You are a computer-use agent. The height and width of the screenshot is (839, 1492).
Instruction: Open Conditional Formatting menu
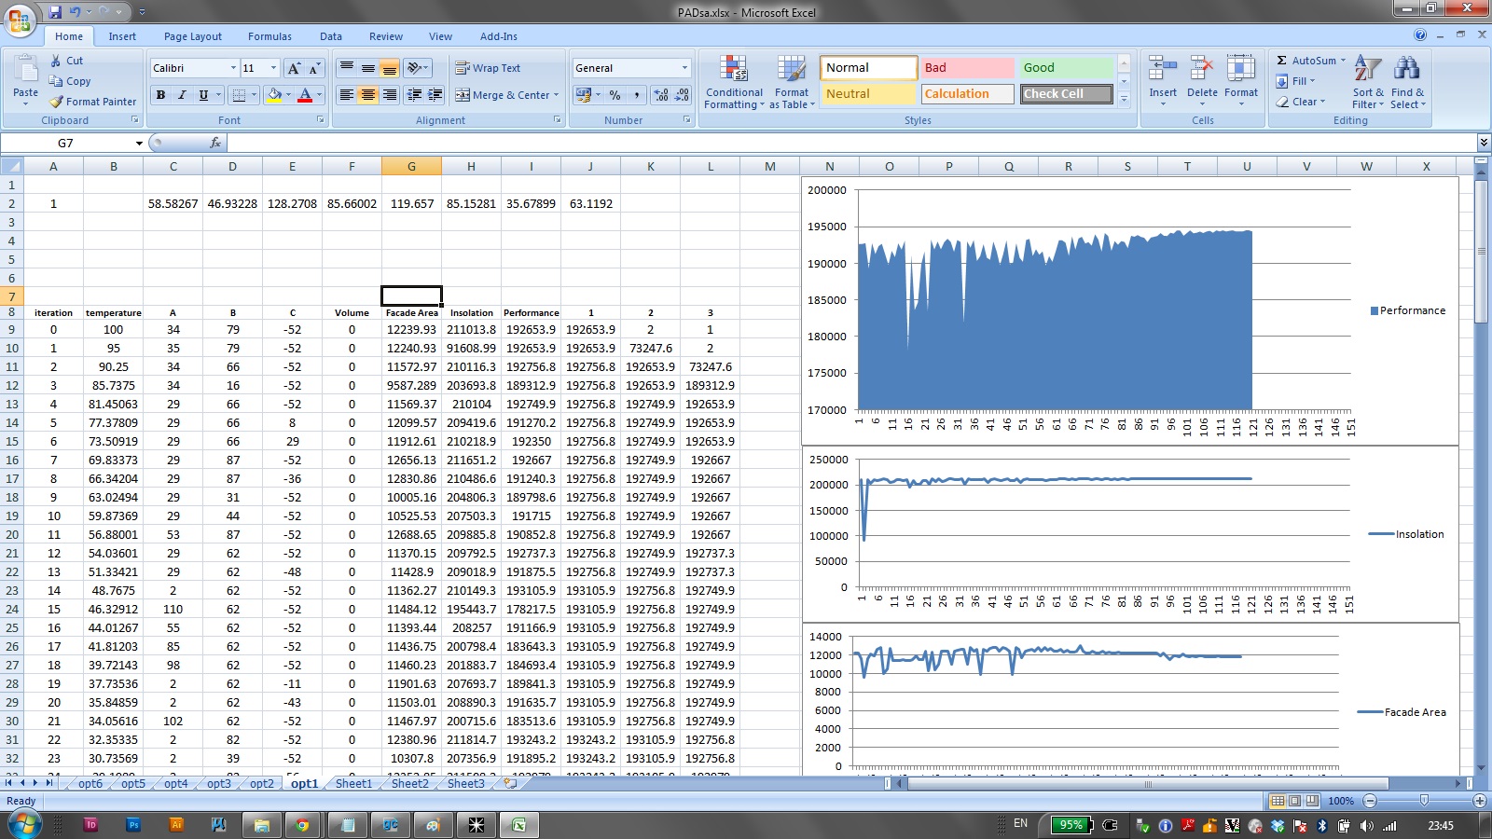click(x=734, y=82)
